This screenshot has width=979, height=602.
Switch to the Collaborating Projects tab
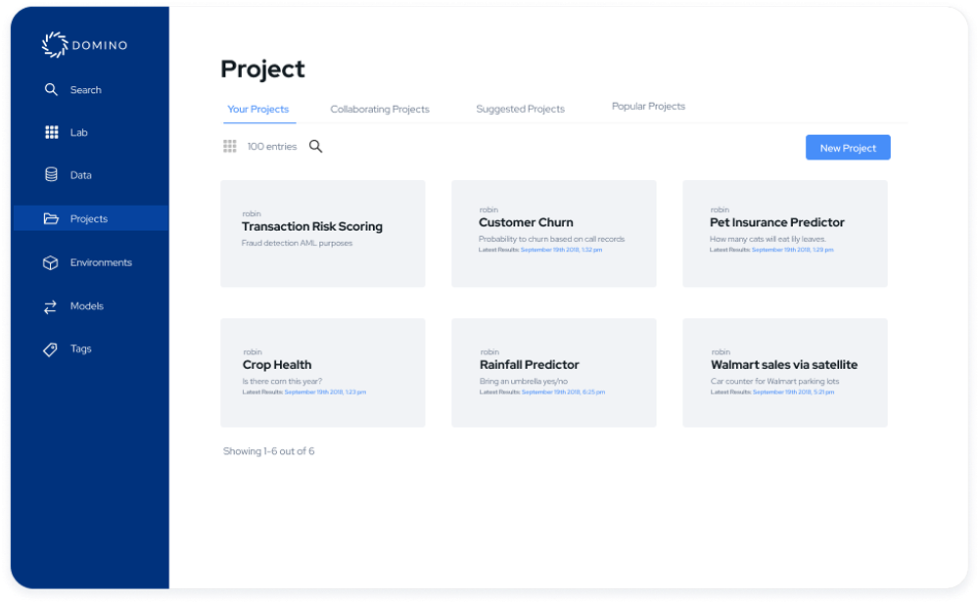[380, 109]
